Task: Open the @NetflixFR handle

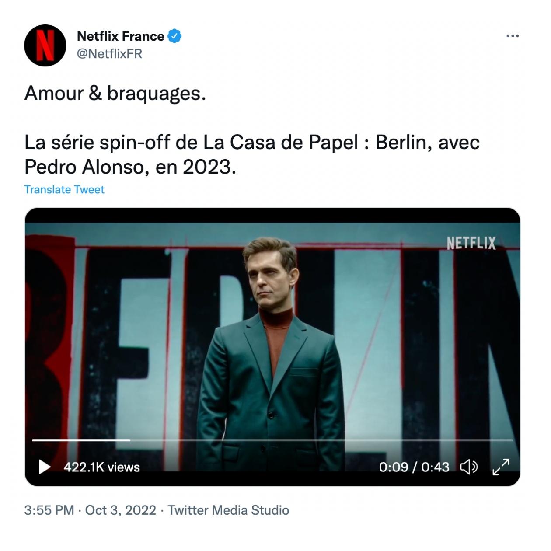Action: click(x=110, y=54)
